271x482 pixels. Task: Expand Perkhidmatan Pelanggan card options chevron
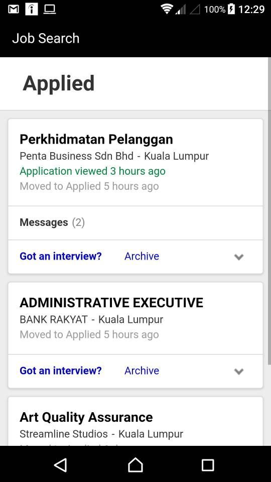[x=239, y=257]
